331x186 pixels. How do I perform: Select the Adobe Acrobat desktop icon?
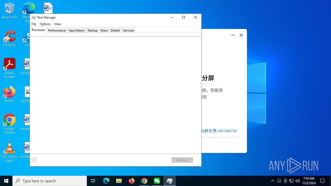click(10, 68)
